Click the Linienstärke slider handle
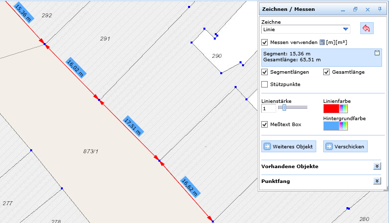This screenshot has height=223, width=389. tap(284, 107)
